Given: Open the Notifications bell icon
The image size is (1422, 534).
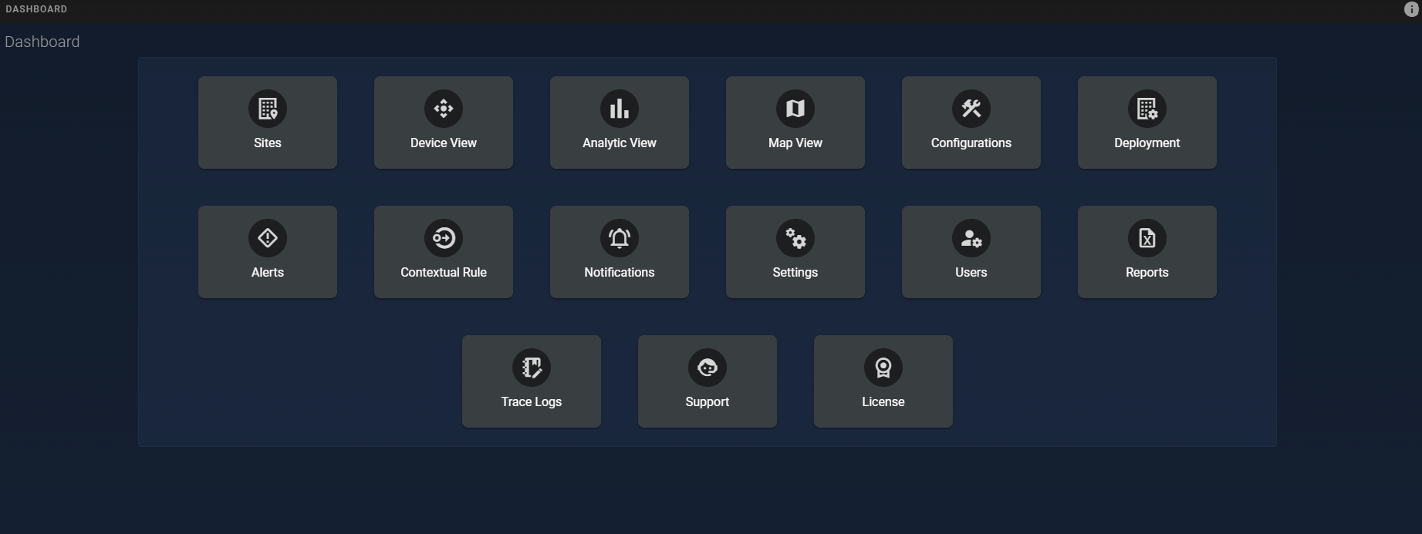Looking at the screenshot, I should coord(620,238).
